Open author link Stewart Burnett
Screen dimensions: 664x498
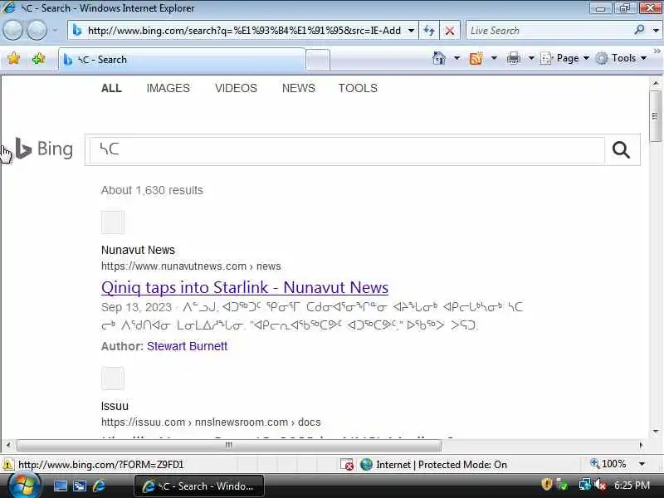[188, 346]
